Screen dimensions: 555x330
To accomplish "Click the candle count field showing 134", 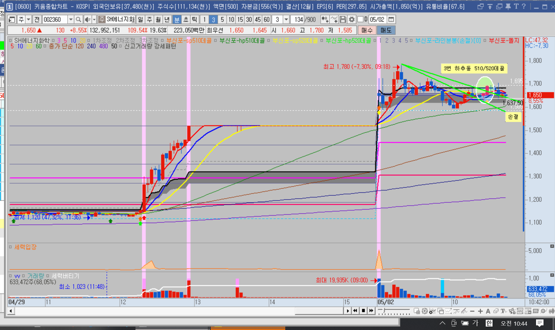I will pyautogui.click(x=298, y=20).
